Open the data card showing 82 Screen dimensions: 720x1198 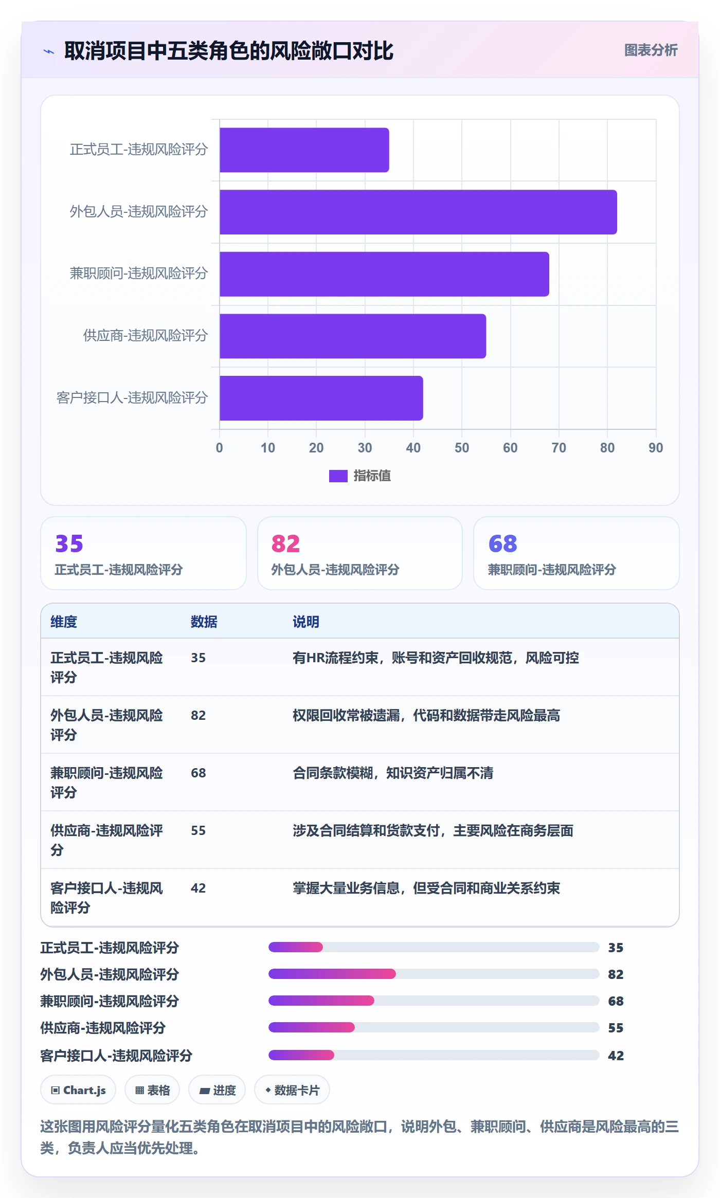point(360,553)
